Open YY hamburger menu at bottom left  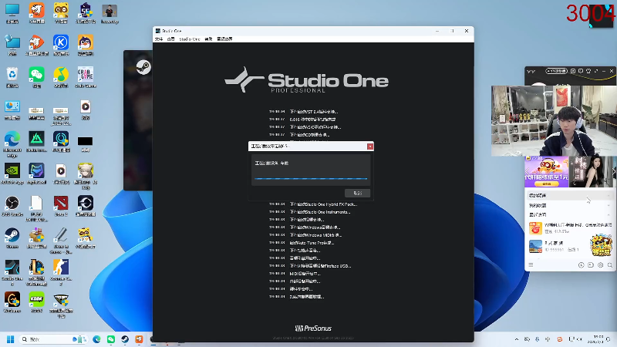tap(531, 265)
